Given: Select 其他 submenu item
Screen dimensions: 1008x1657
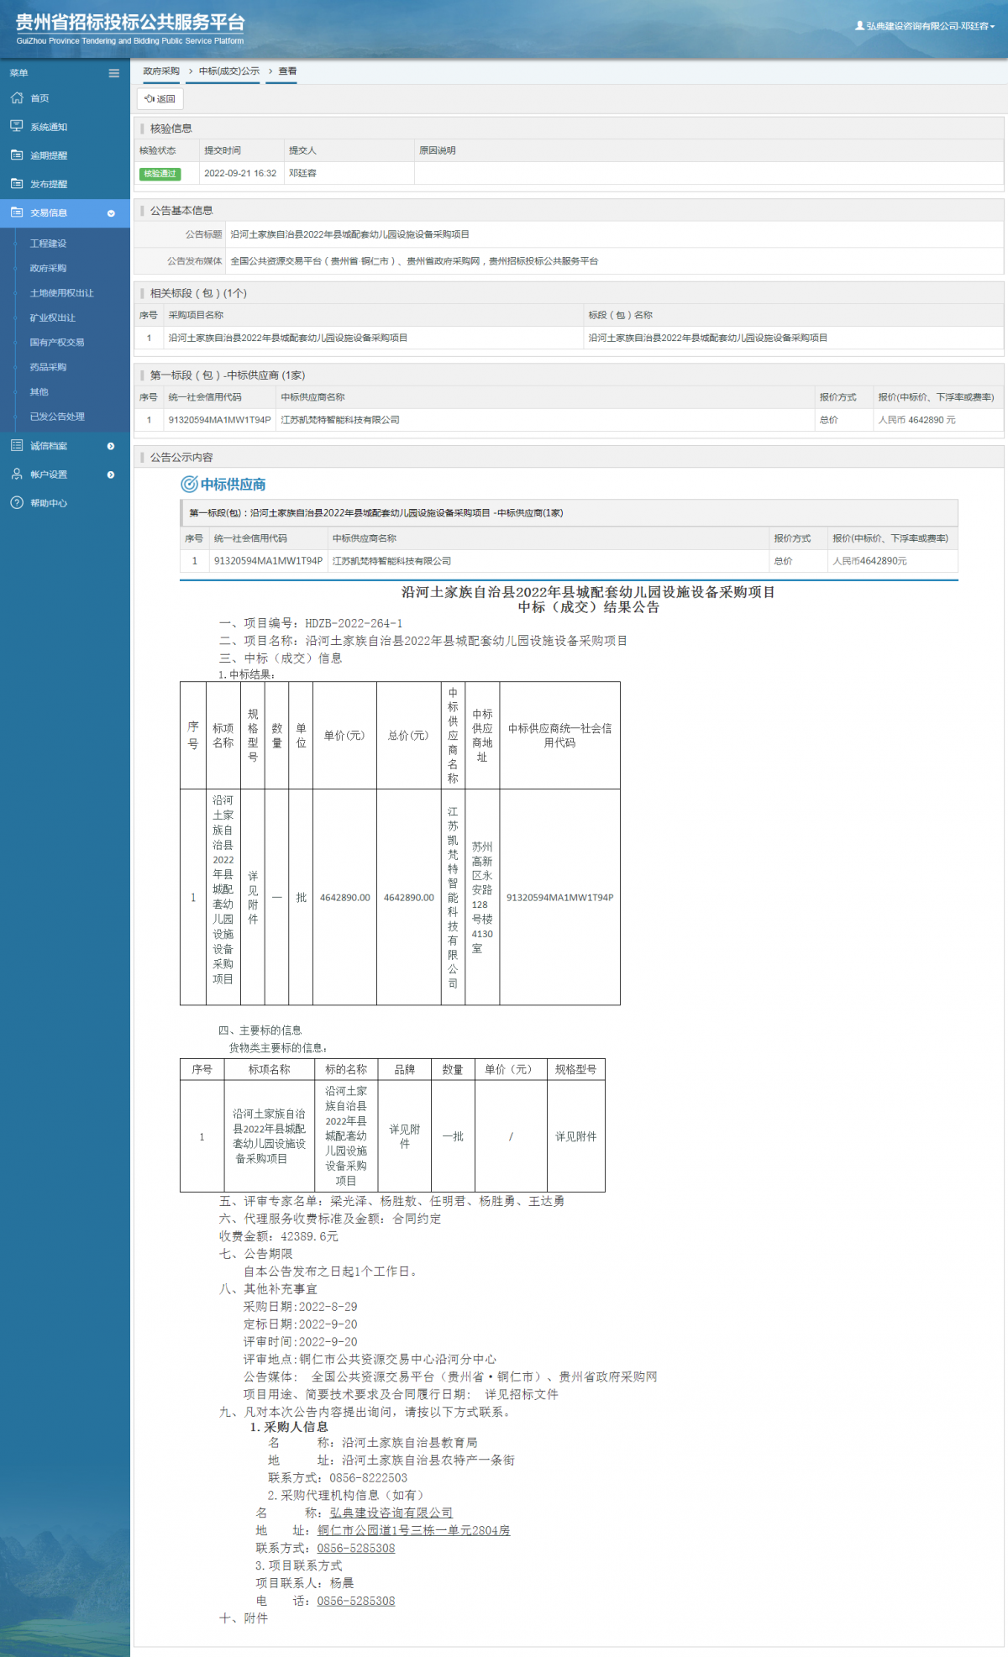Looking at the screenshot, I should (39, 391).
